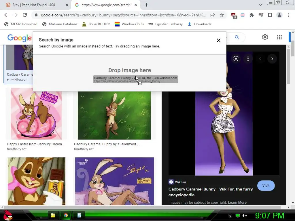
Task: Open the bunny holding chocolate bar thumbnail
Action: click(37, 181)
